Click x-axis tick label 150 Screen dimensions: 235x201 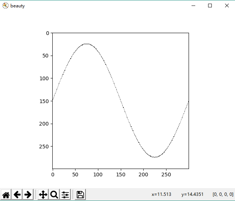tap(121, 174)
